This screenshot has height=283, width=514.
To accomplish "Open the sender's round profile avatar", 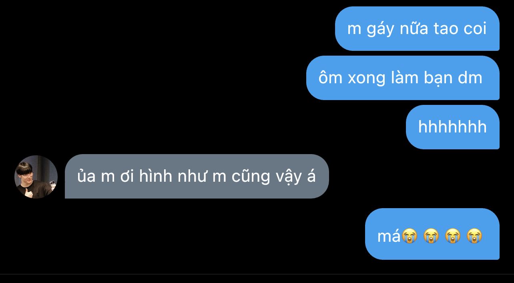I will point(36,177).
